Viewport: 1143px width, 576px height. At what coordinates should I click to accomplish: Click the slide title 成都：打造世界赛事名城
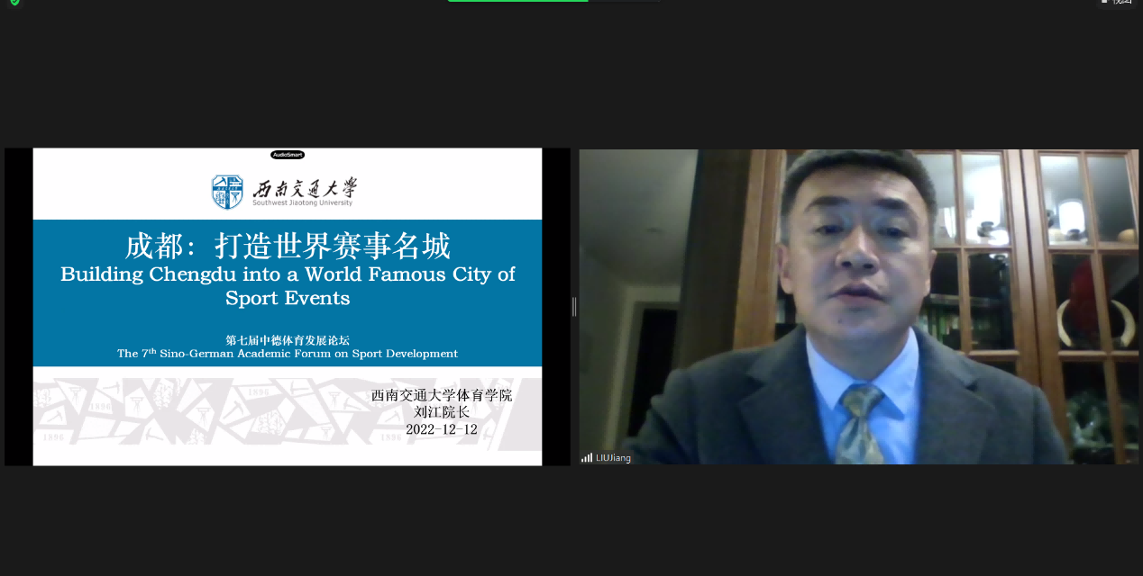[288, 245]
